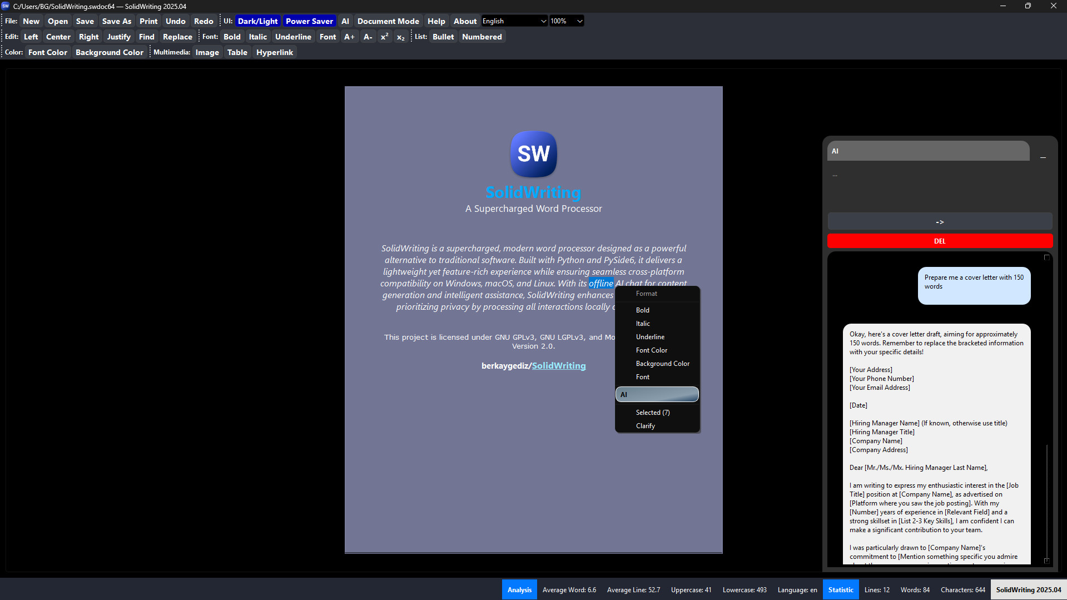Click the Analysis status bar label
Viewport: 1067px width, 600px height.
(x=519, y=590)
